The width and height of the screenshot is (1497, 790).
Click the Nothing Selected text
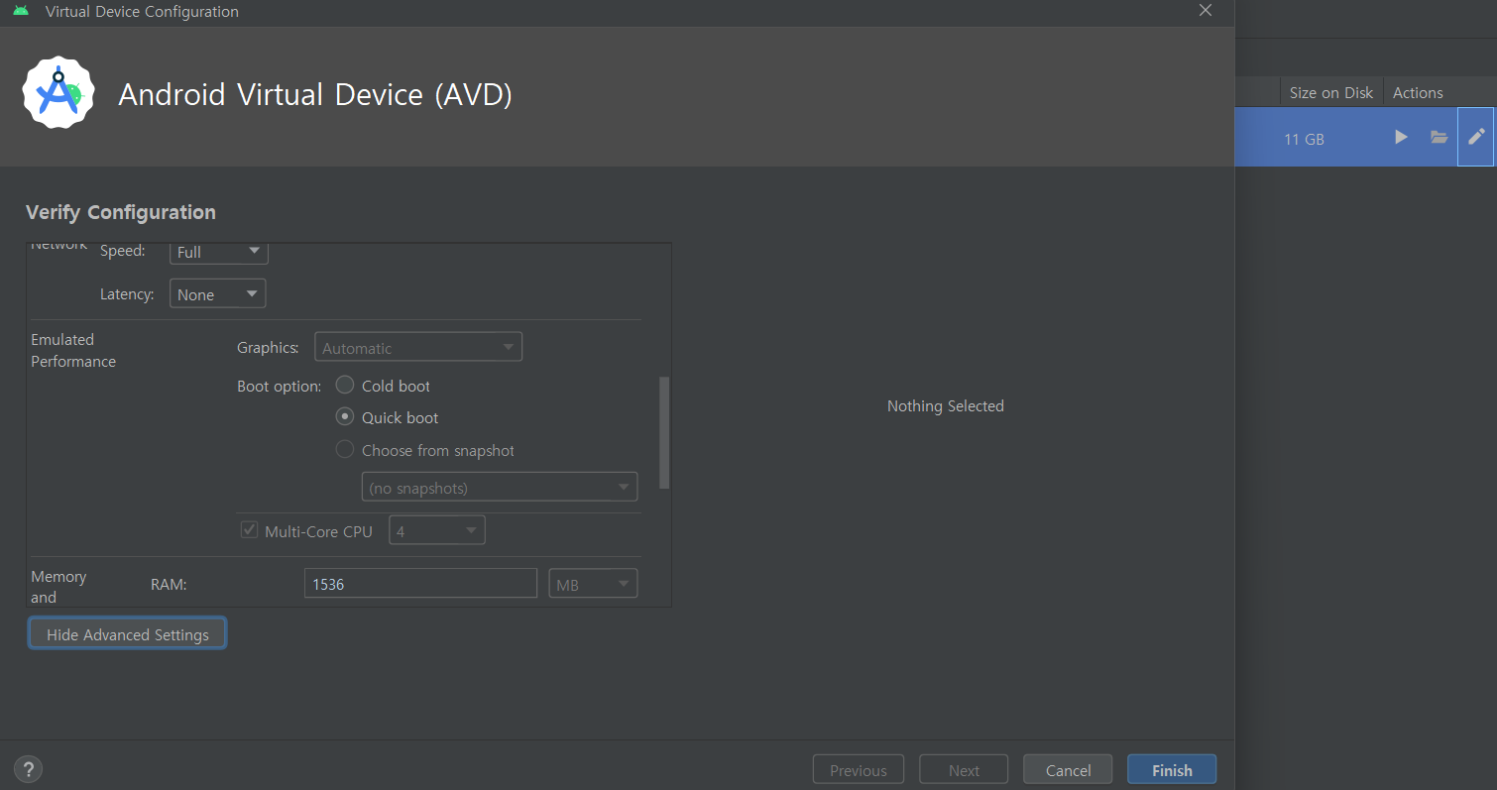coord(946,405)
